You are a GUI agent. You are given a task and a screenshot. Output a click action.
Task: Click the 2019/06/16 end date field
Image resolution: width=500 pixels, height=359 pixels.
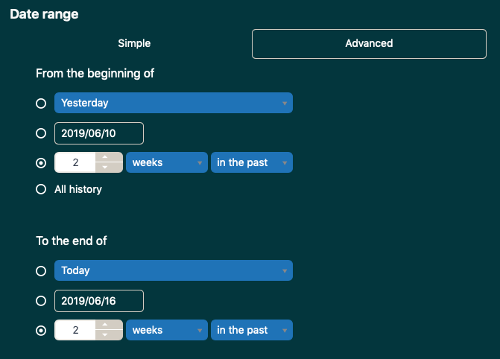click(x=98, y=300)
